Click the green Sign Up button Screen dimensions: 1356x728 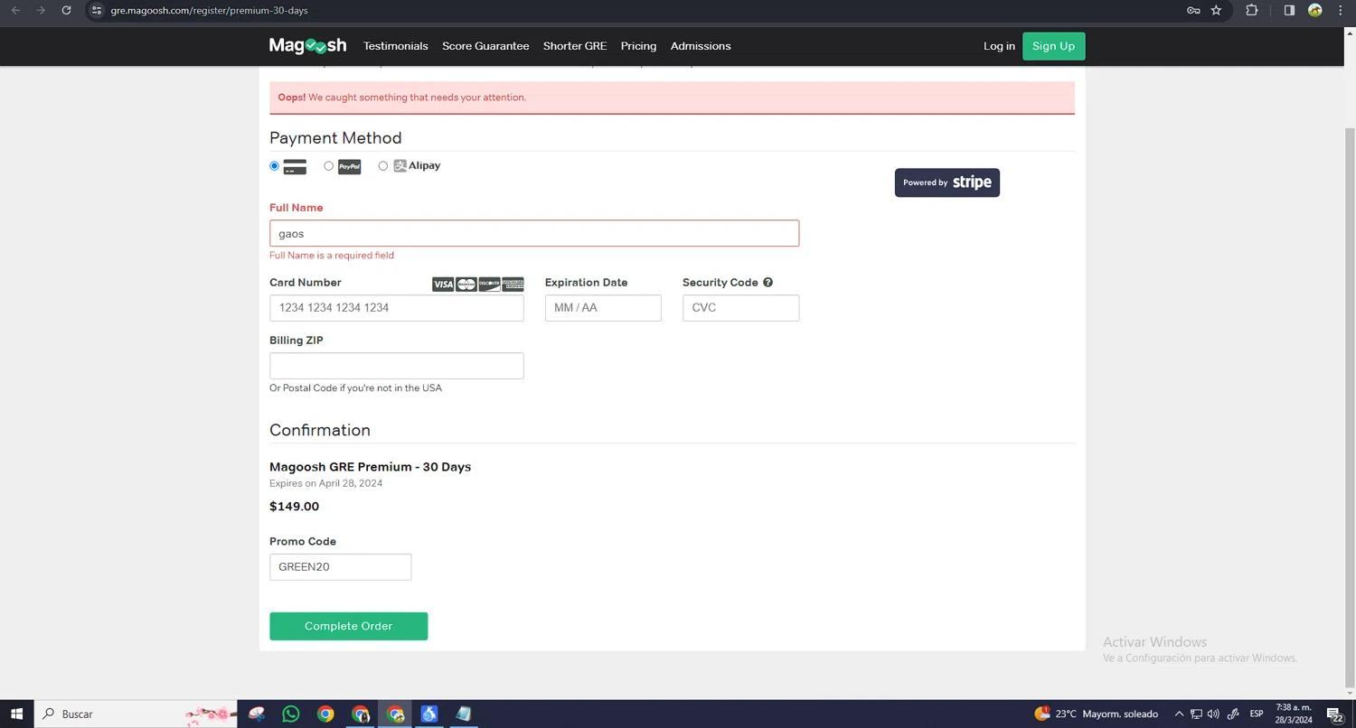pos(1053,46)
